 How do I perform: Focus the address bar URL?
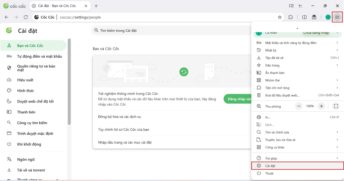(80, 17)
